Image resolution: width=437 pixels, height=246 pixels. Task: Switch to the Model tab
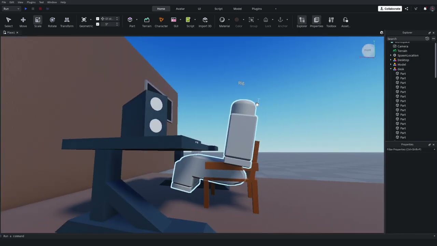pyautogui.click(x=238, y=9)
